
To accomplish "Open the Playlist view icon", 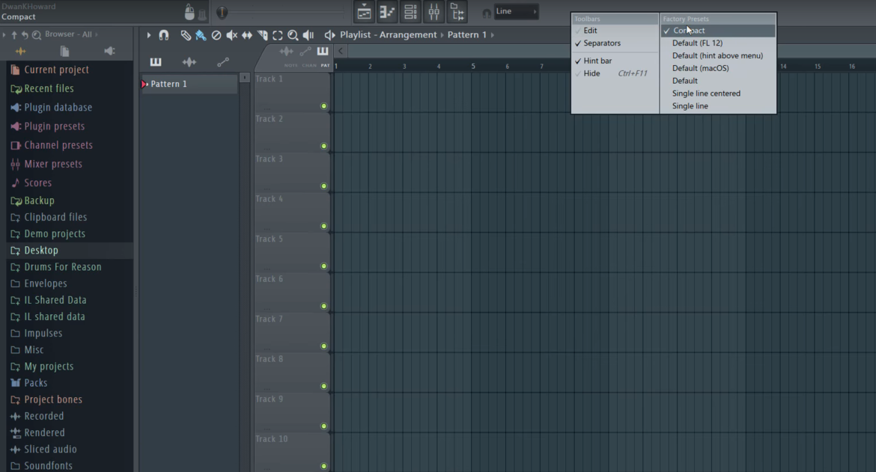I will coord(364,12).
